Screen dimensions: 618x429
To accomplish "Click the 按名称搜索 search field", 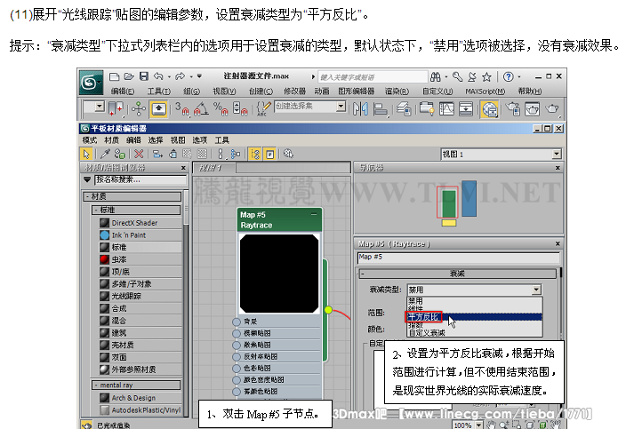I will [x=140, y=180].
